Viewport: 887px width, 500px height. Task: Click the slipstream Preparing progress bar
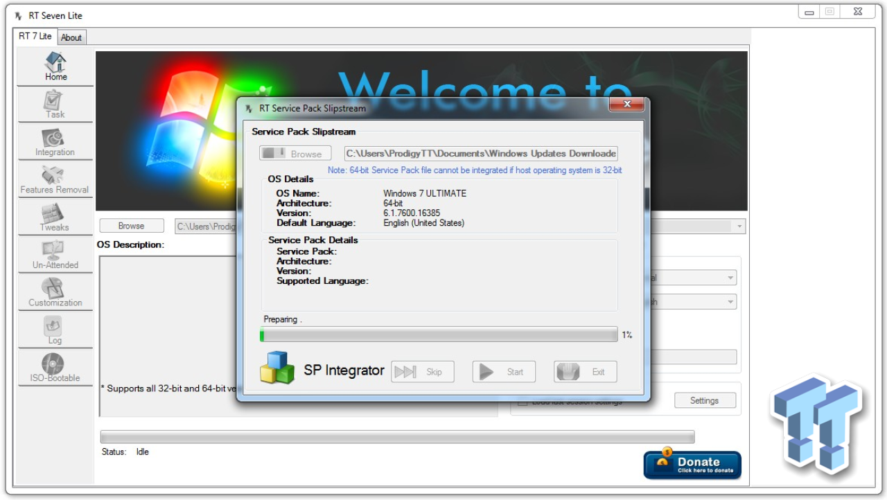coord(439,334)
